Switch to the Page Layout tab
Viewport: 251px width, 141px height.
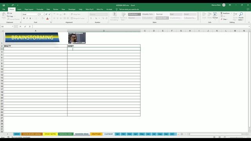29,9
